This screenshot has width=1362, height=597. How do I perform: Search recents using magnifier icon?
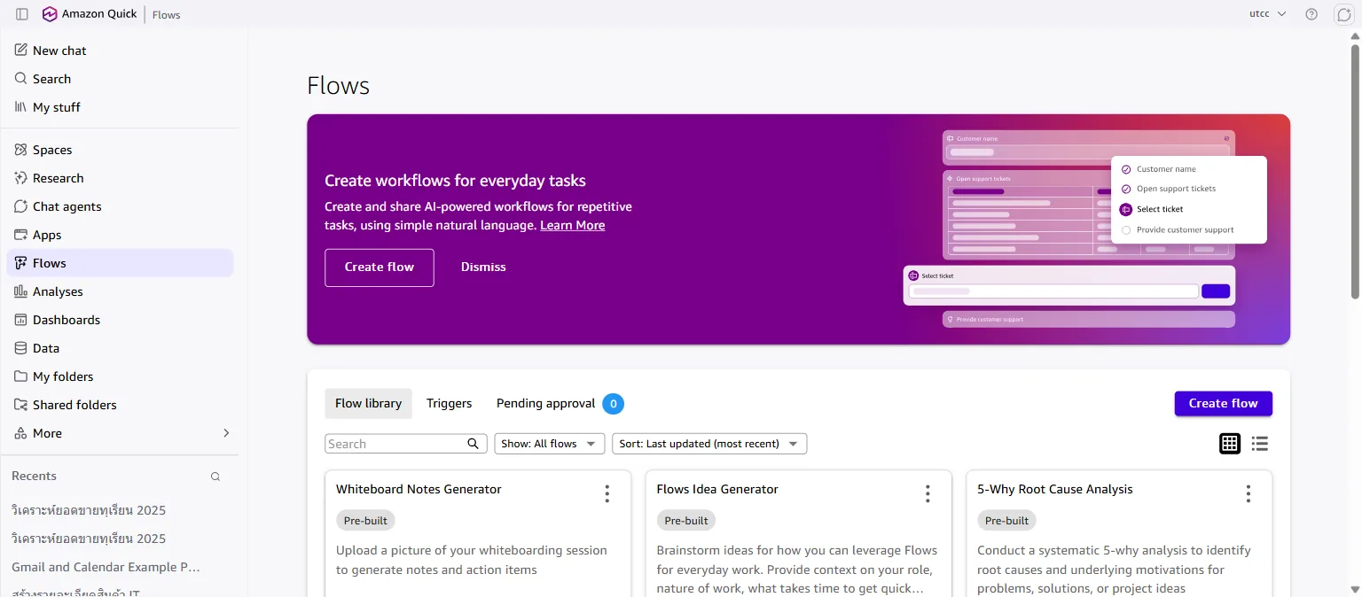(215, 477)
